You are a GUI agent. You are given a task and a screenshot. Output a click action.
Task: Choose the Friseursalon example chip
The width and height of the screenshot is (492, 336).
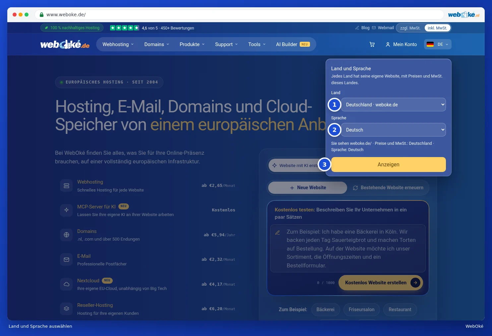point(361,309)
